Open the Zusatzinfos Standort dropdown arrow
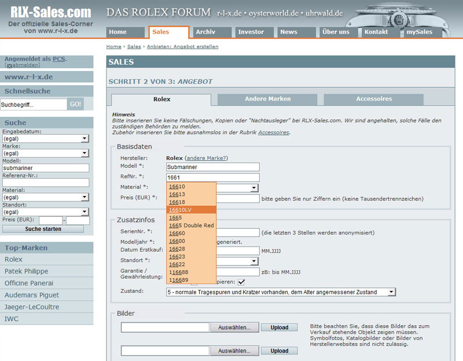 [254, 261]
